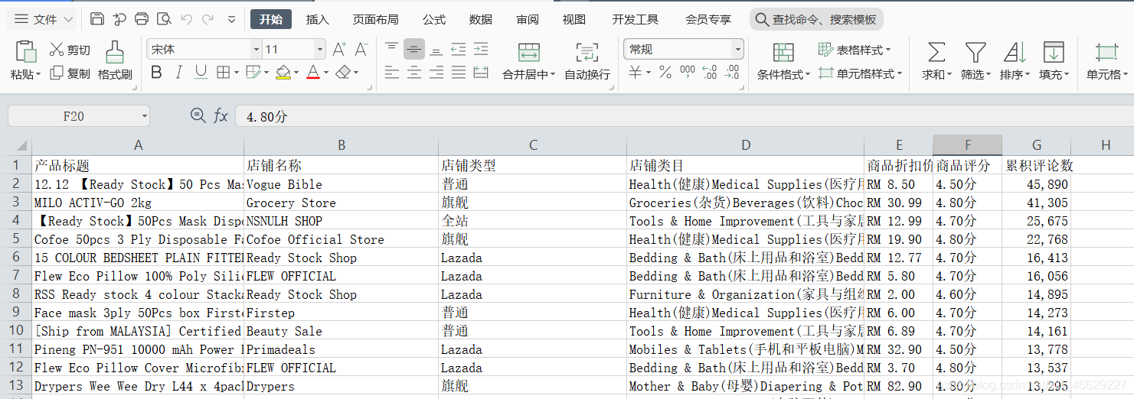
Task: Switch to the Review (审阅) tab
Action: 527,19
